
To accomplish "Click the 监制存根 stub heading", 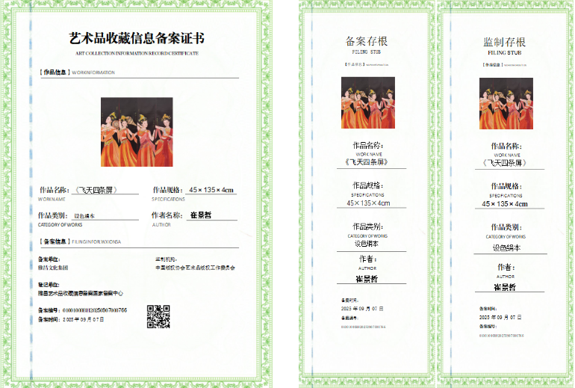I will coord(505,42).
